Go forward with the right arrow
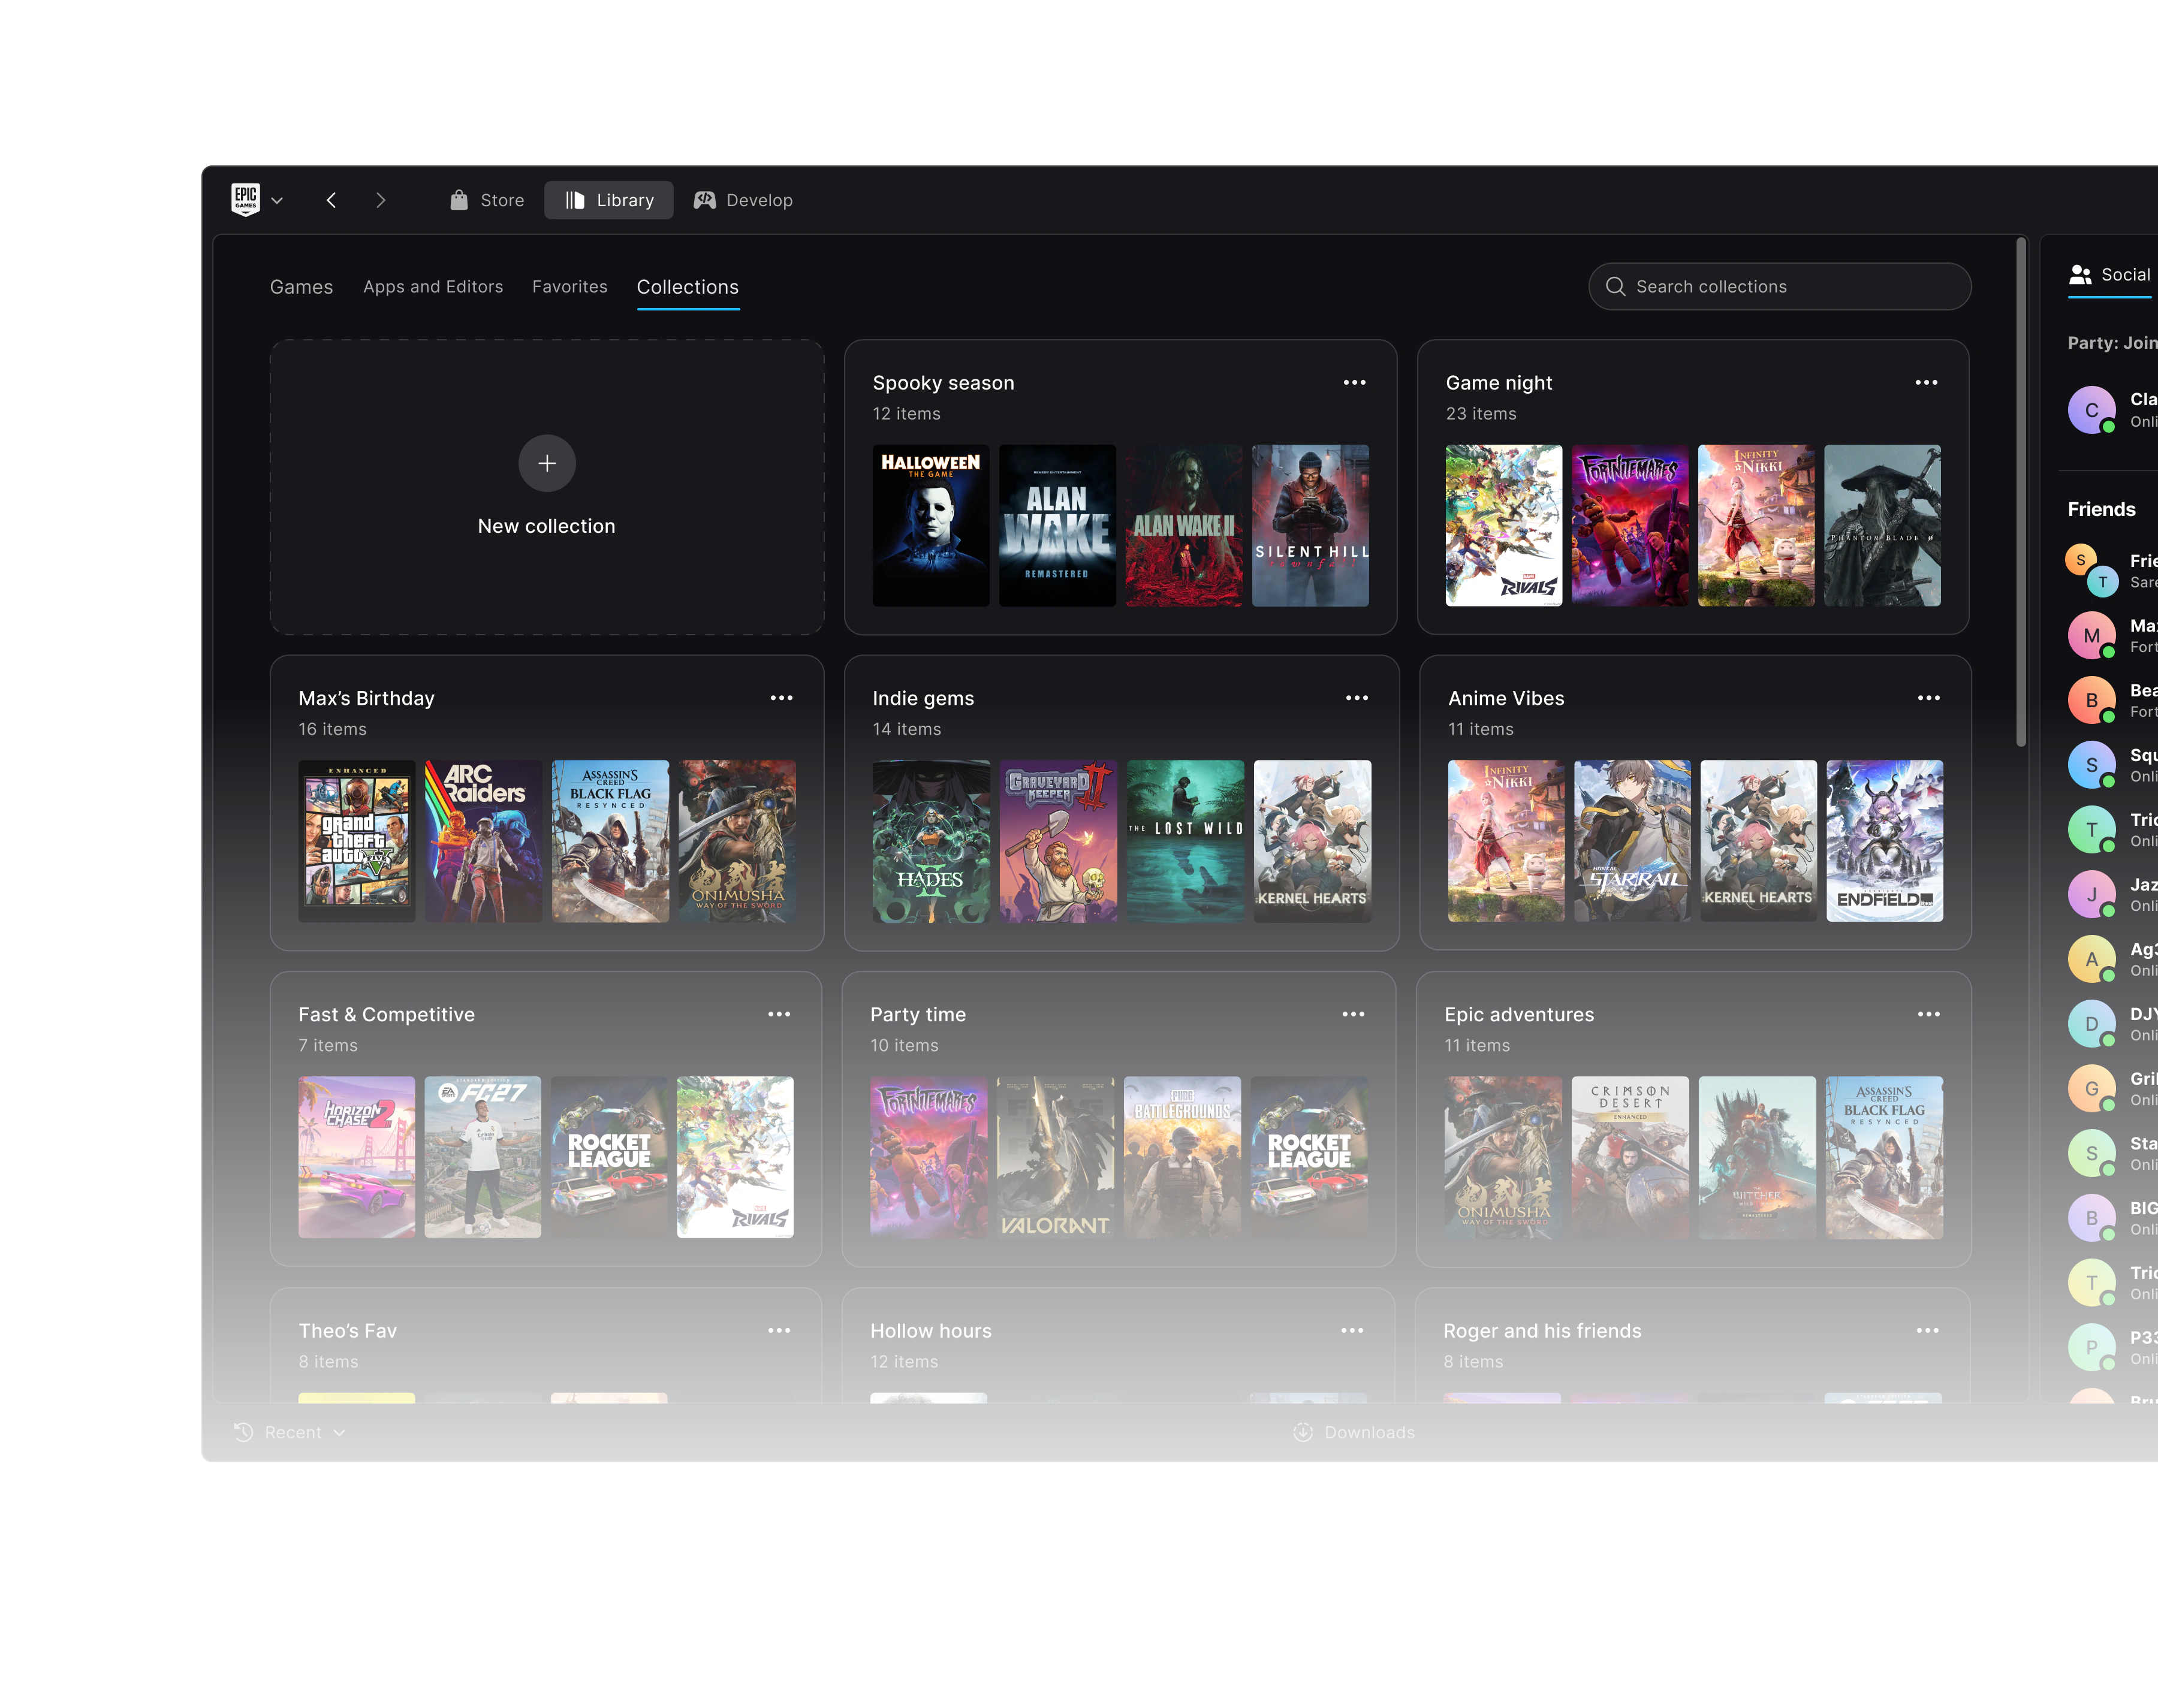The width and height of the screenshot is (2158, 1708). point(380,200)
